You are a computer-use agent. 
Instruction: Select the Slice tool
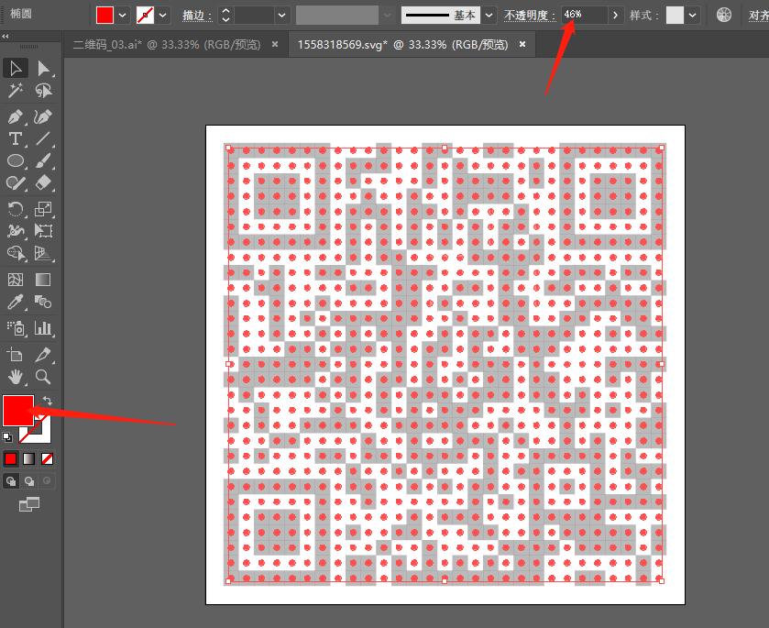(43, 354)
